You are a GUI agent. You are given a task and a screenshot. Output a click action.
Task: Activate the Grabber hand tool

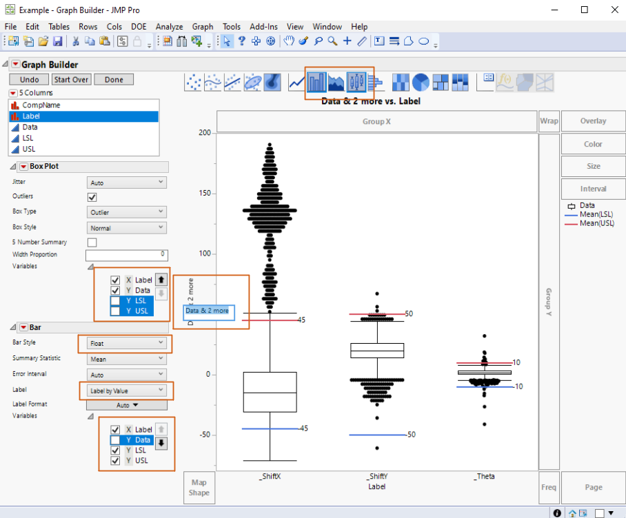(x=289, y=41)
